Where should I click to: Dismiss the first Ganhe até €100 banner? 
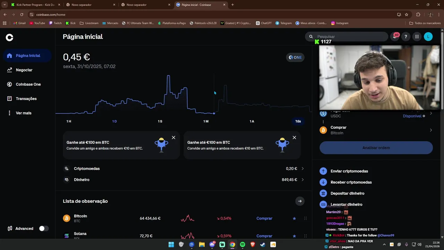(x=173, y=137)
